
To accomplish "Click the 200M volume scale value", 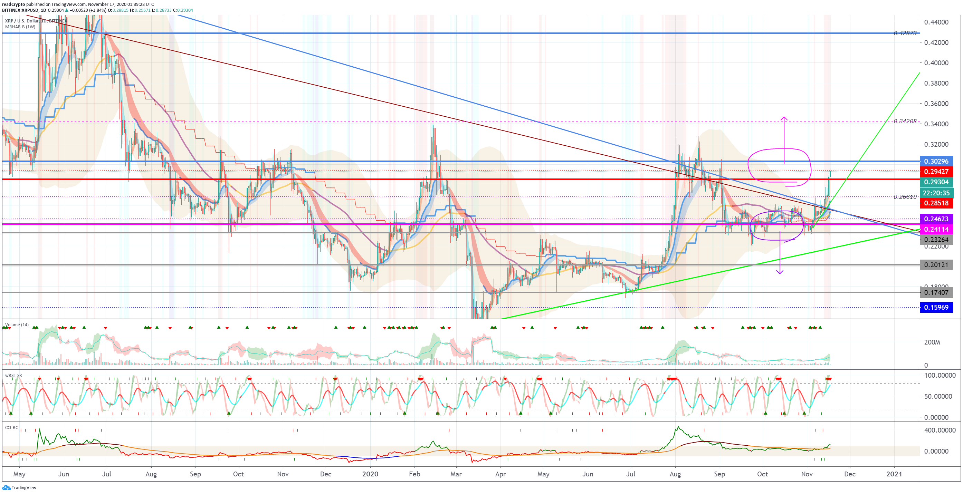I will (932, 342).
